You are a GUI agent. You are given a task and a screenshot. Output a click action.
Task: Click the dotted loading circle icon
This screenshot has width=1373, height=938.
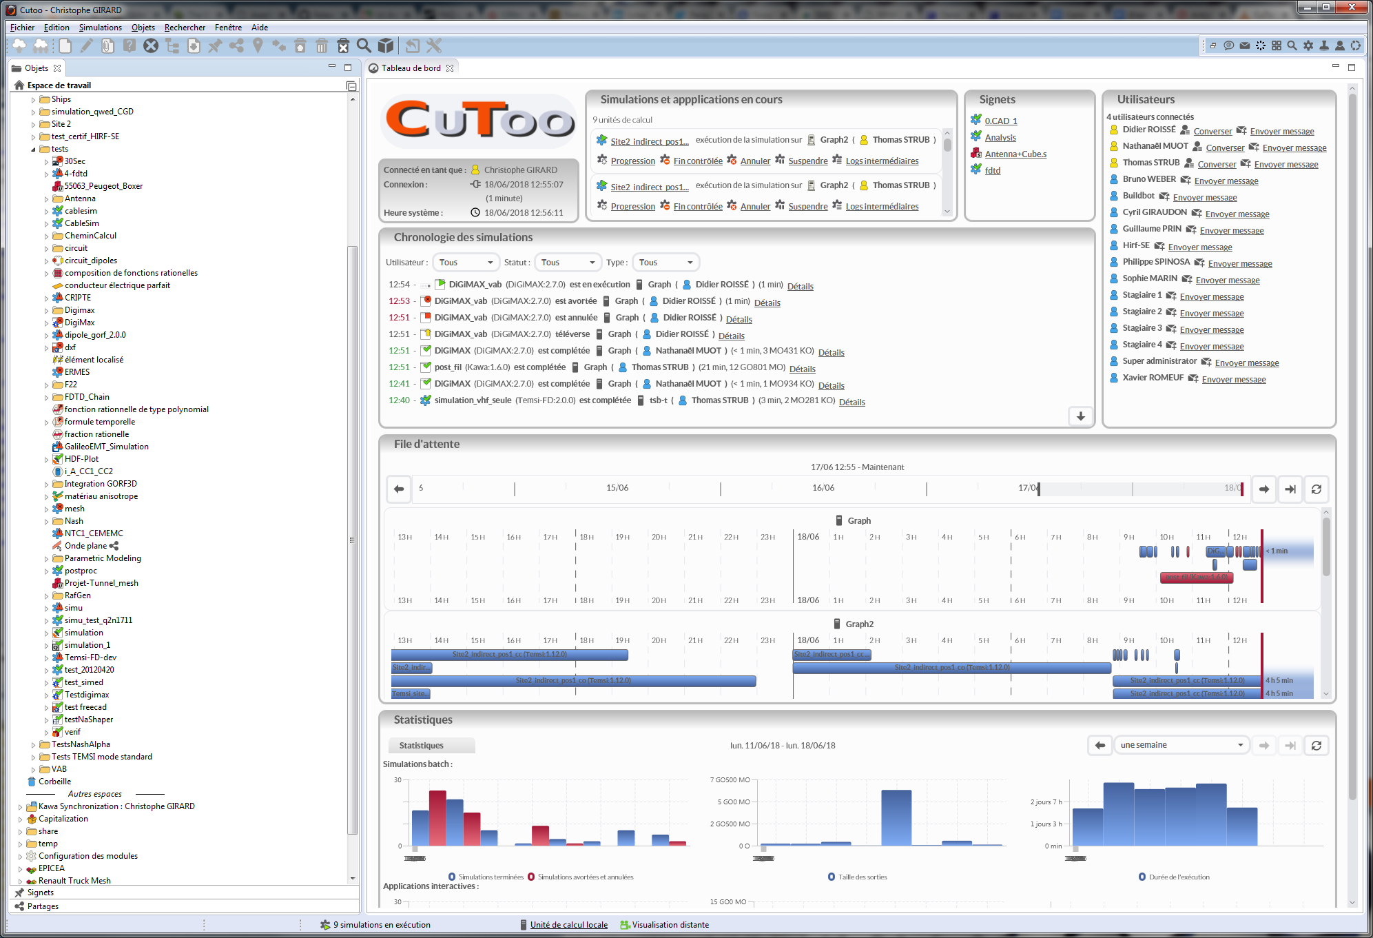point(1261,45)
